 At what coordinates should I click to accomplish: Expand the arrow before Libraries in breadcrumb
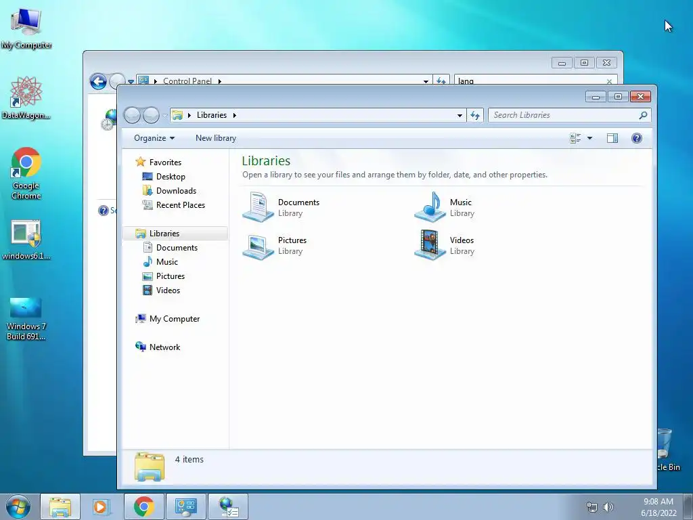189,115
